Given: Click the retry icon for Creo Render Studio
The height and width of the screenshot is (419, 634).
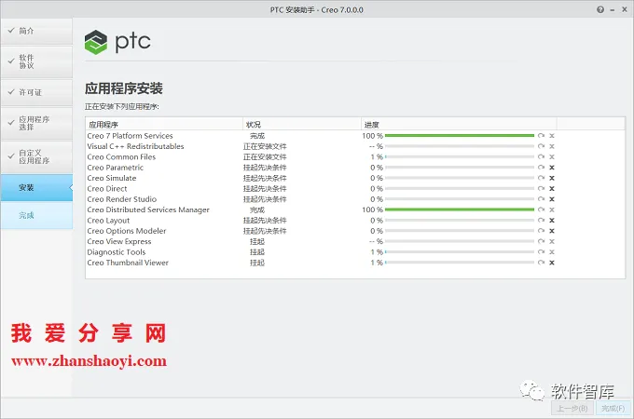Looking at the screenshot, I should (x=541, y=199).
